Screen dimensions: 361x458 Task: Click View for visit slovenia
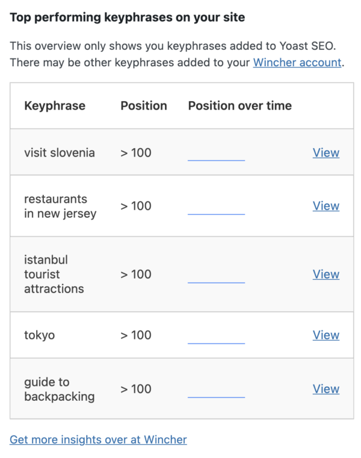point(326,153)
